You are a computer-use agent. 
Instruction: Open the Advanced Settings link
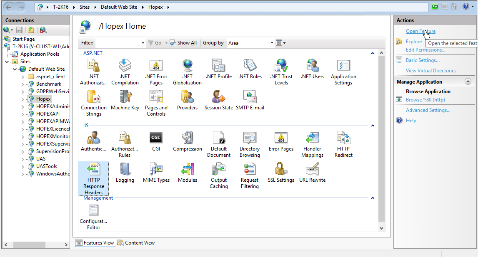[x=428, y=110]
